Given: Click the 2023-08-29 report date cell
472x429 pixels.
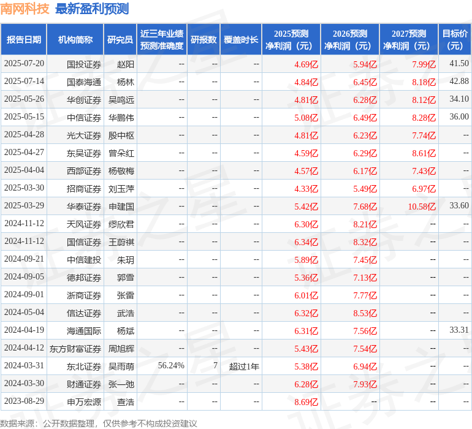Looking at the screenshot, I should click(24, 401).
